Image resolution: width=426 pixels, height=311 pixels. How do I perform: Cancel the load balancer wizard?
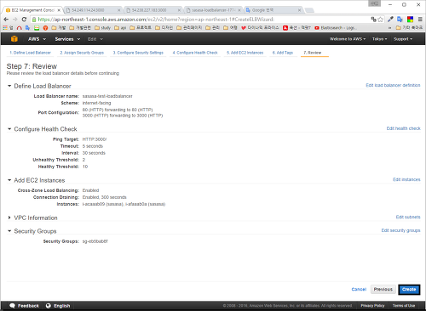(x=359, y=289)
